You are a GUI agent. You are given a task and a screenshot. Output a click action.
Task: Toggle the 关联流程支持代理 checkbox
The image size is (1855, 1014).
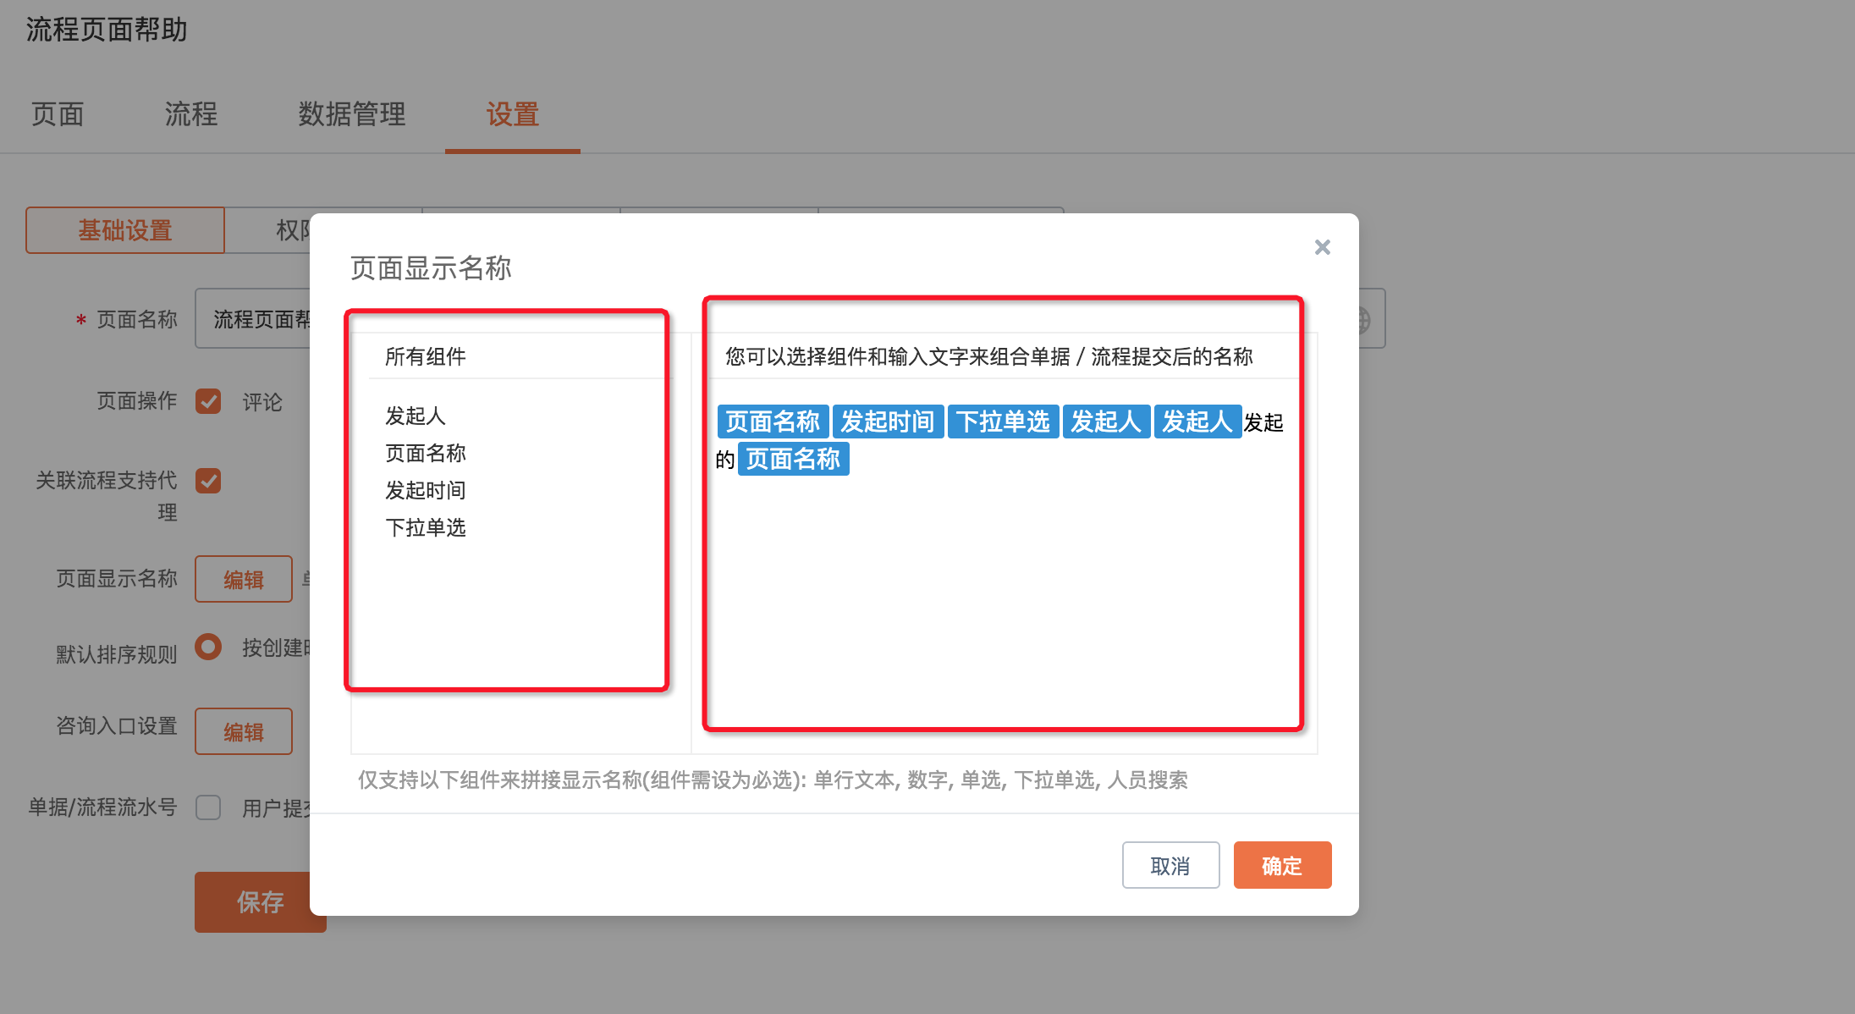pyautogui.click(x=208, y=481)
